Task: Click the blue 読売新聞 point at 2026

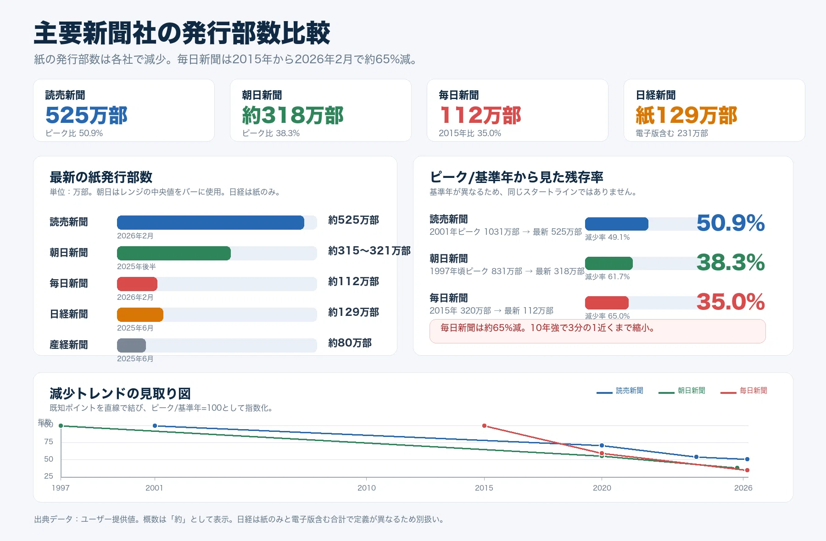Action: 747,459
